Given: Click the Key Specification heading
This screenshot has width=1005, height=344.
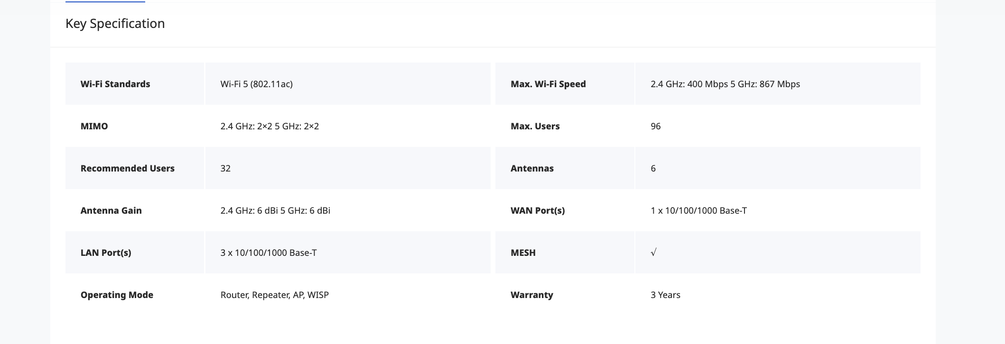Looking at the screenshot, I should coord(115,24).
